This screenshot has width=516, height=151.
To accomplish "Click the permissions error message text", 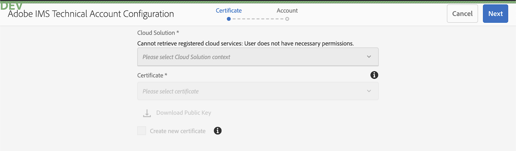I will pyautogui.click(x=245, y=44).
